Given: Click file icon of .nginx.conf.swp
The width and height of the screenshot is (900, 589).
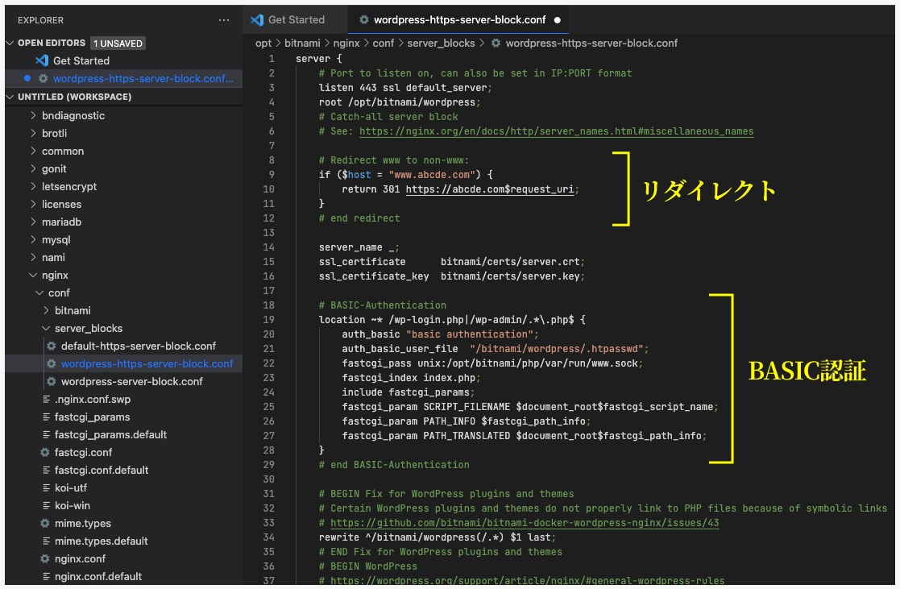Looking at the screenshot, I should (x=47, y=399).
